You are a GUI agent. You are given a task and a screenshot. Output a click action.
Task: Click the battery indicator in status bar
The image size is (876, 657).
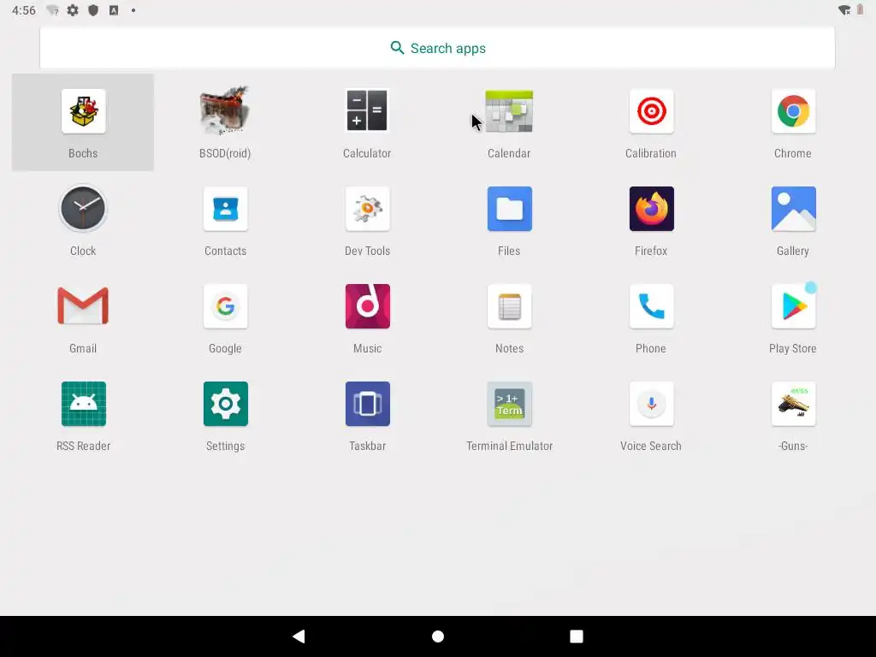coord(861,10)
